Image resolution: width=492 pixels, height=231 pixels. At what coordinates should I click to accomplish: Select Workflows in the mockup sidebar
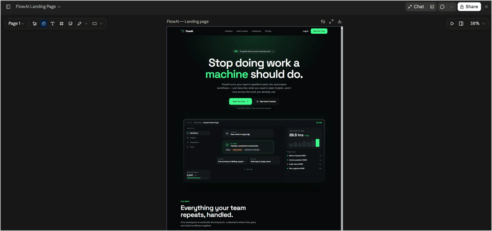pyautogui.click(x=198, y=133)
